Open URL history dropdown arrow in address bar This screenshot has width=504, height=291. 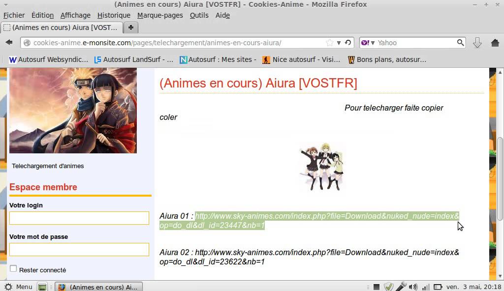click(x=339, y=43)
